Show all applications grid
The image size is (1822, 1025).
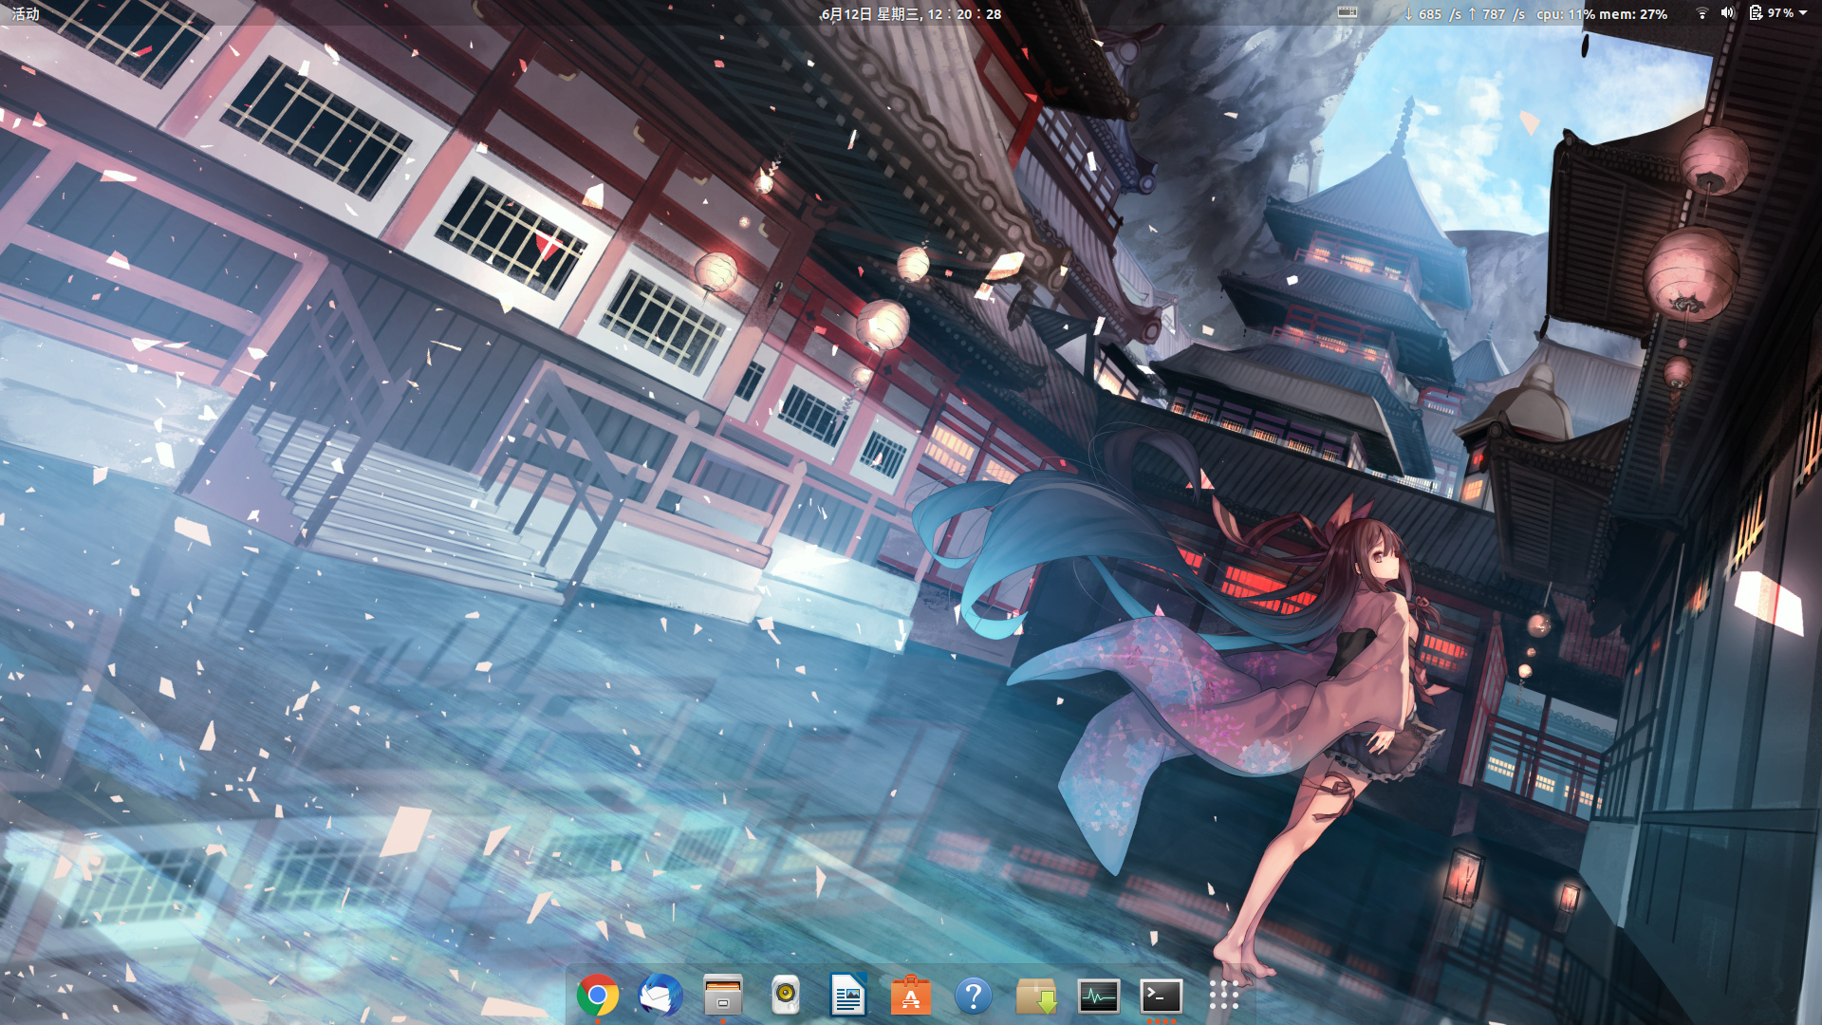[1223, 996]
